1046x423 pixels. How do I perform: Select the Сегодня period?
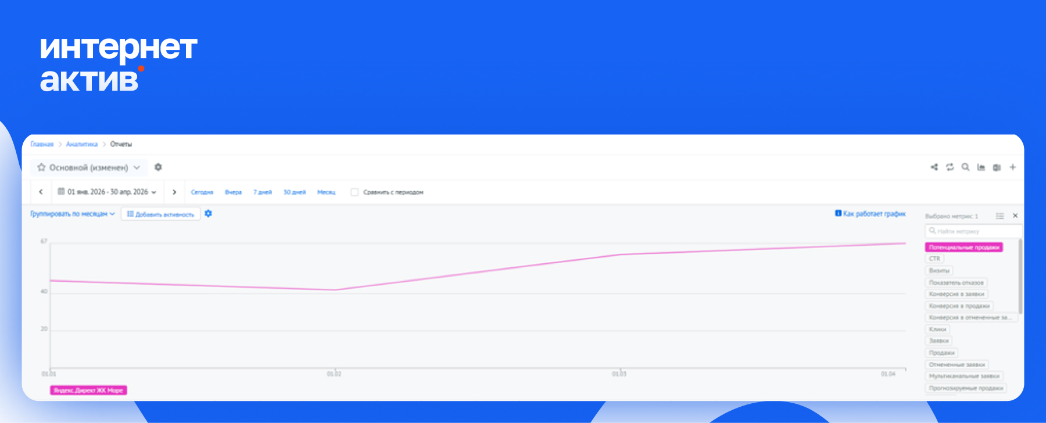[202, 192]
